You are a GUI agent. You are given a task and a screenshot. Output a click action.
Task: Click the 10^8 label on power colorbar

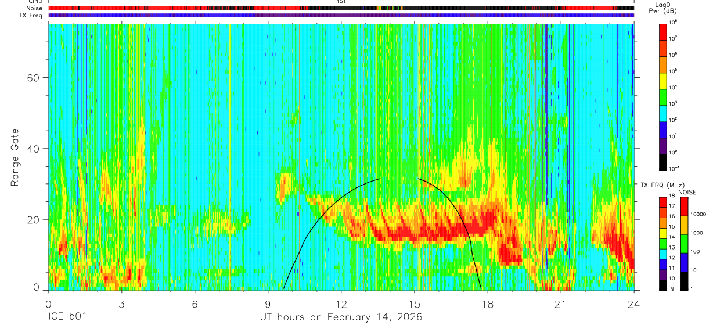674,21
